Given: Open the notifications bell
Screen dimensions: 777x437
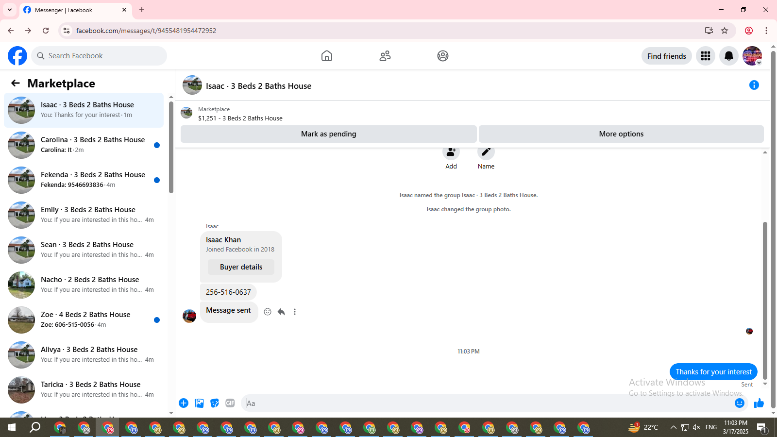Looking at the screenshot, I should [729, 56].
